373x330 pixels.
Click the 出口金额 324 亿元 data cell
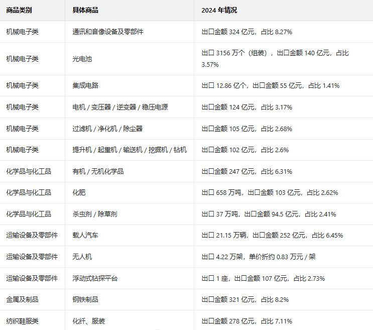click(x=246, y=32)
